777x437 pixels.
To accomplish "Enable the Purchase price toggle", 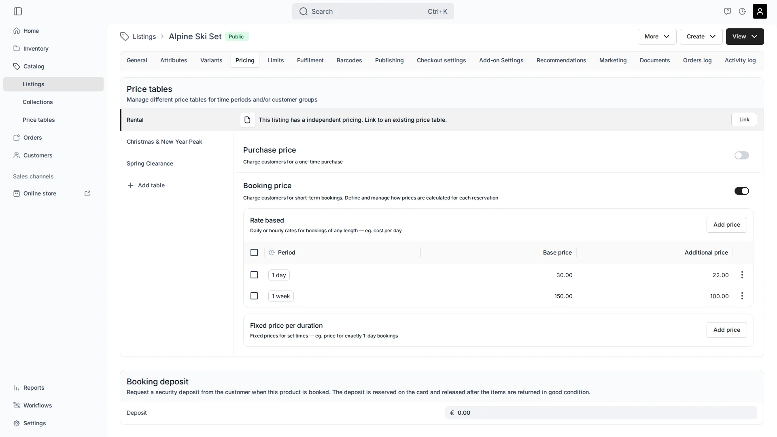I will (x=742, y=155).
